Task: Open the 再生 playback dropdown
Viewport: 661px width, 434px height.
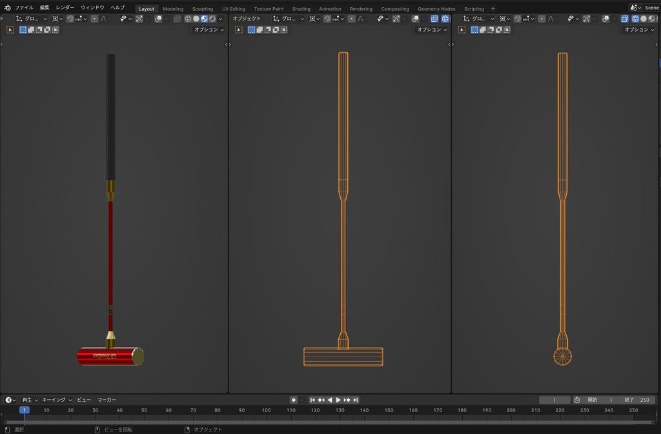Action: 30,400
